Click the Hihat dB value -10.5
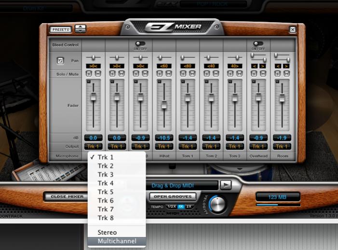The image size is (338, 250). (164, 138)
